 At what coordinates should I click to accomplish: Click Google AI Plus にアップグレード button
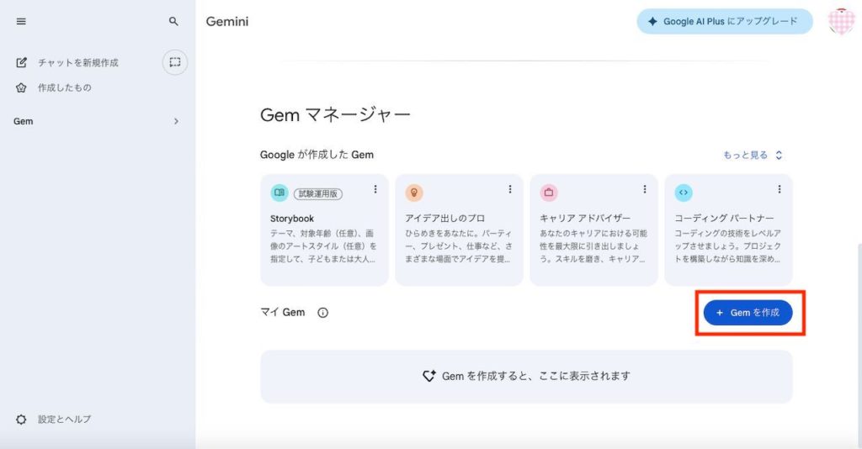click(724, 22)
